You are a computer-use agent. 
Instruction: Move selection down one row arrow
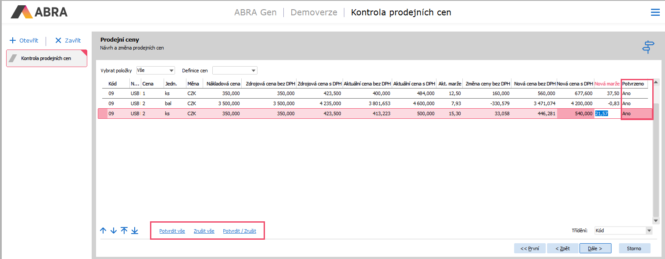pos(114,231)
